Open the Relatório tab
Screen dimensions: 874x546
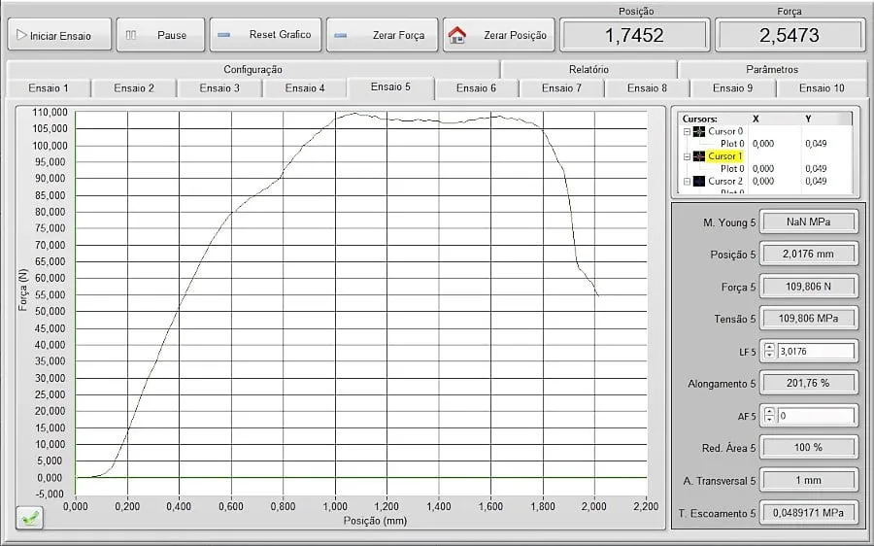coord(588,69)
